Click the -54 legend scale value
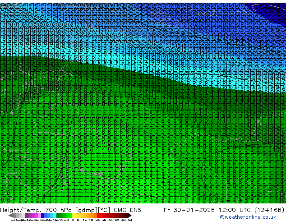The image size is (286, 221). click(14, 220)
